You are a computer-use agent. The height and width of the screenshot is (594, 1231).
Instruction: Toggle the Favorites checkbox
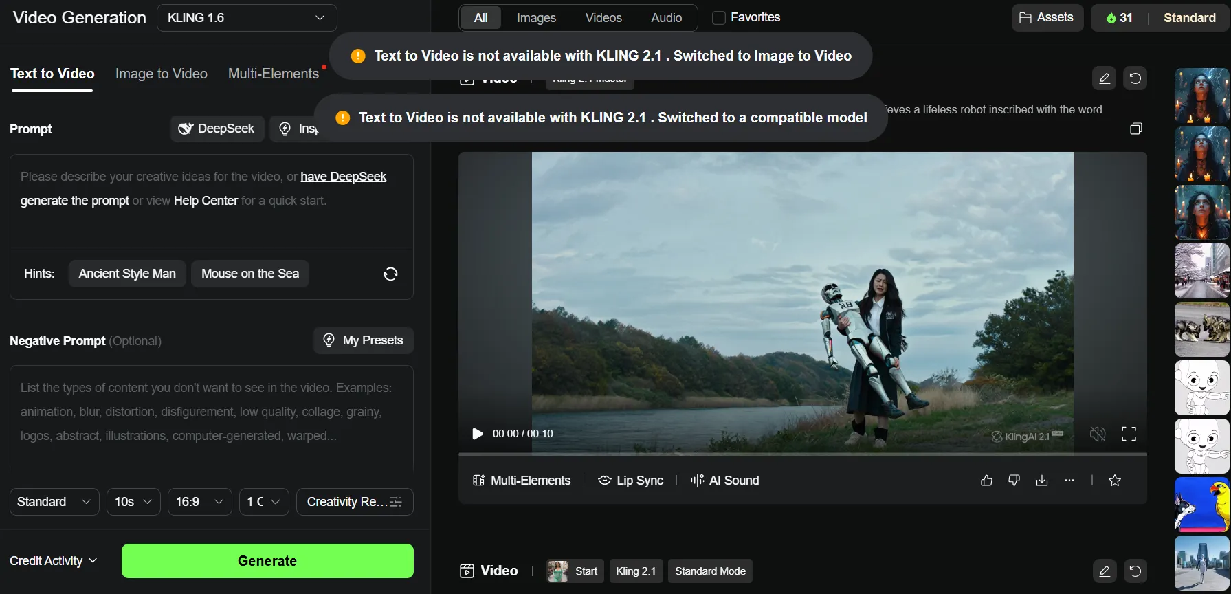coord(719,18)
